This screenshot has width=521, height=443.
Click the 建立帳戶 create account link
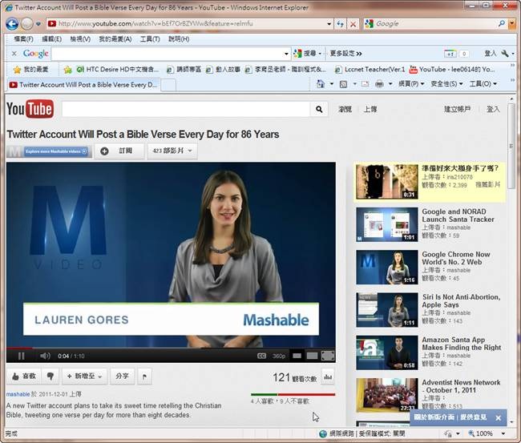pyautogui.click(x=457, y=109)
